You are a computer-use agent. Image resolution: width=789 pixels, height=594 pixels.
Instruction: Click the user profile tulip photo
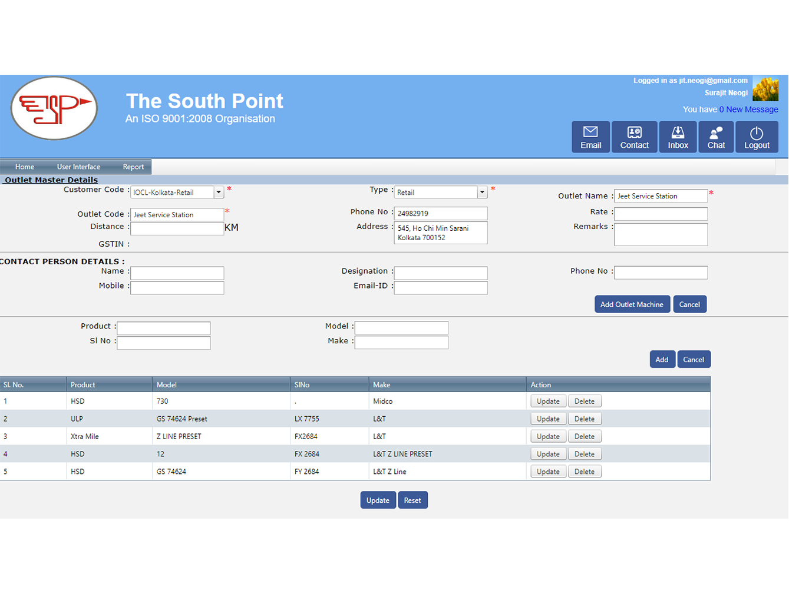click(x=765, y=89)
